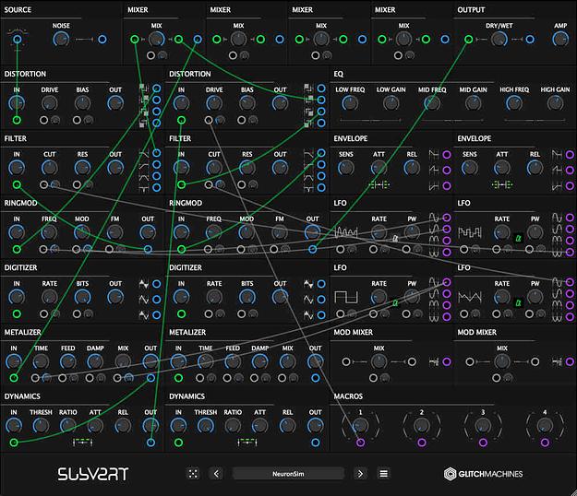Click the green input jack of Output module
The image size is (577, 496).
[x=468, y=40]
